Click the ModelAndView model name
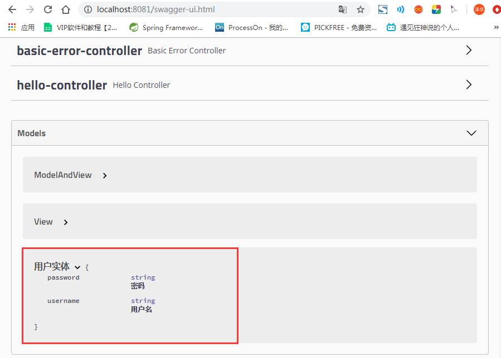This screenshot has width=501, height=358. click(x=63, y=175)
